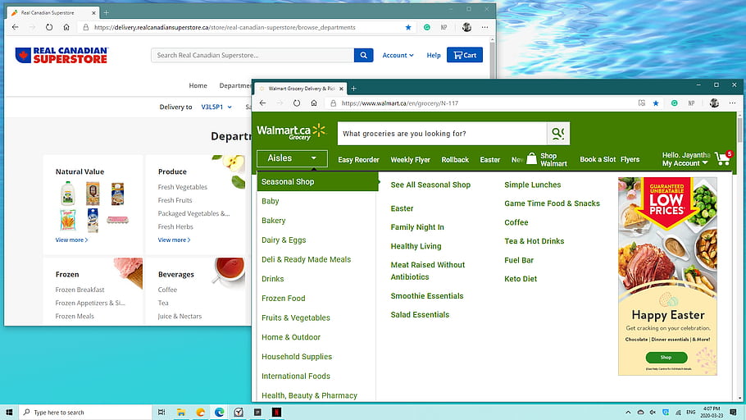Screen dimensions: 746x420
Task: Open Keto Diet seasonal link
Action: coord(521,279)
